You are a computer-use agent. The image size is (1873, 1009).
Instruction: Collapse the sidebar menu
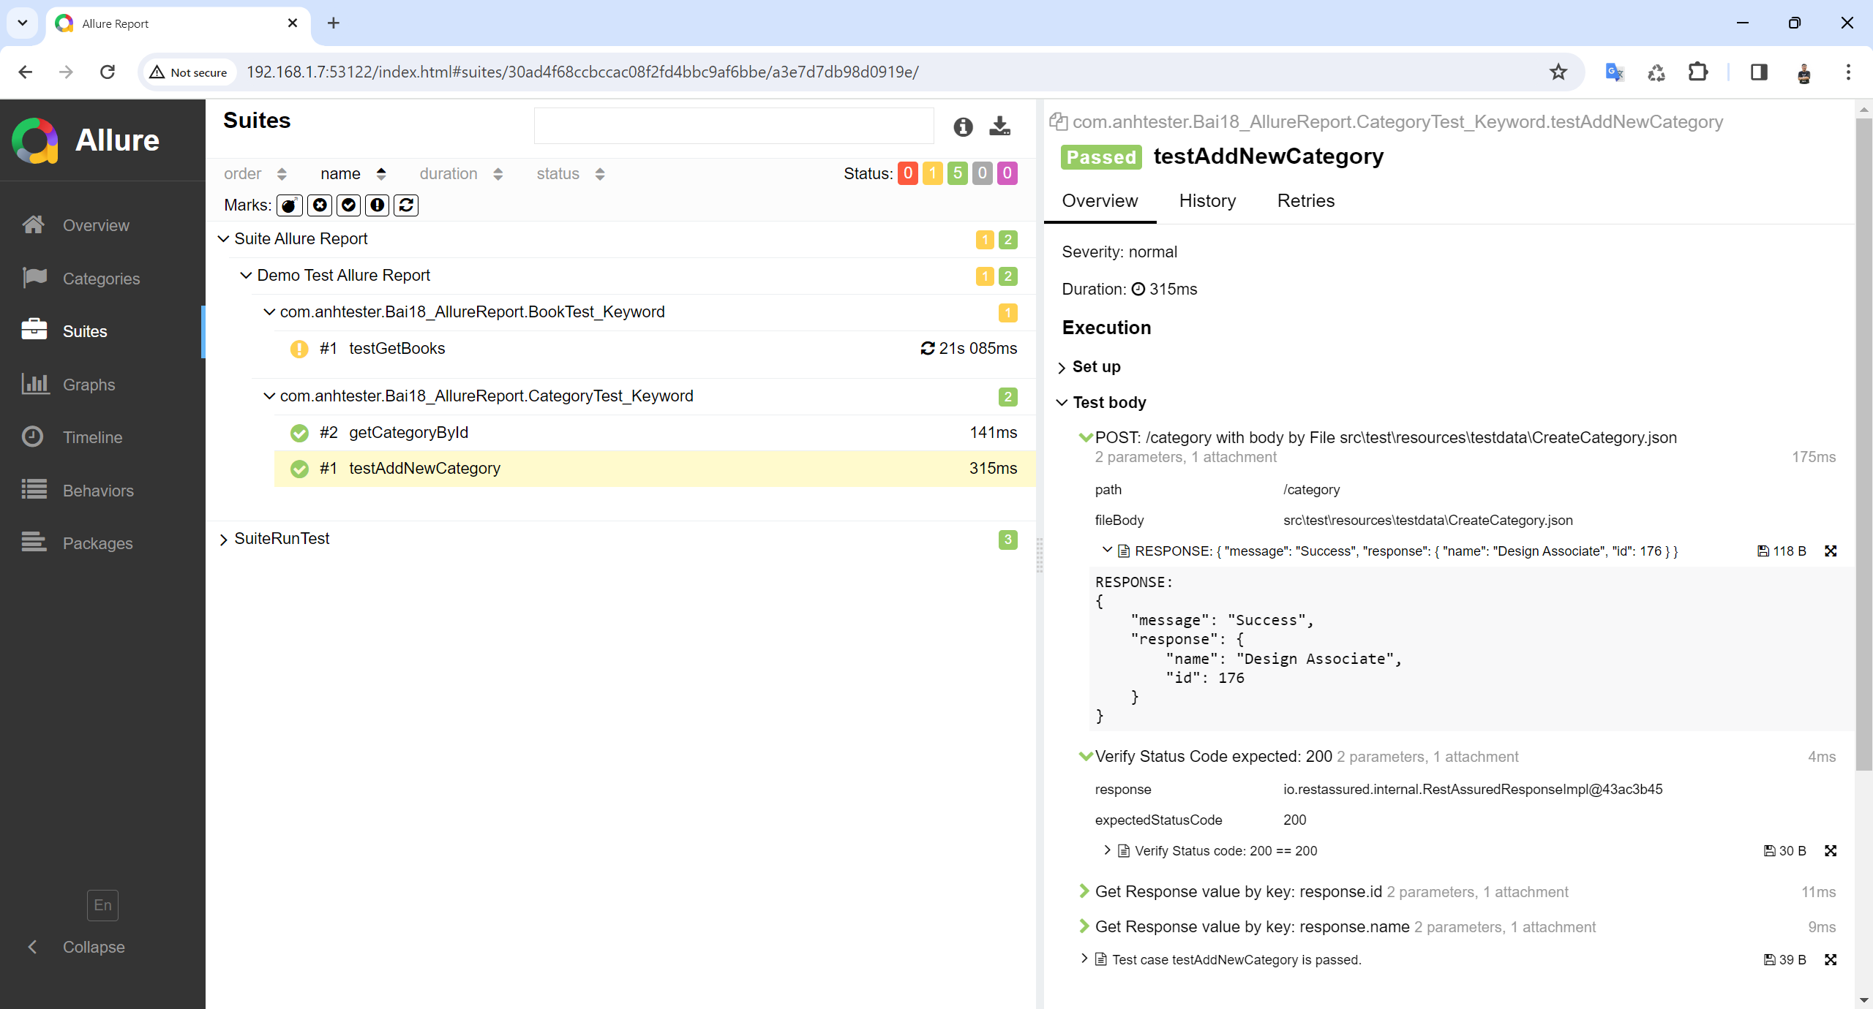pyautogui.click(x=76, y=947)
